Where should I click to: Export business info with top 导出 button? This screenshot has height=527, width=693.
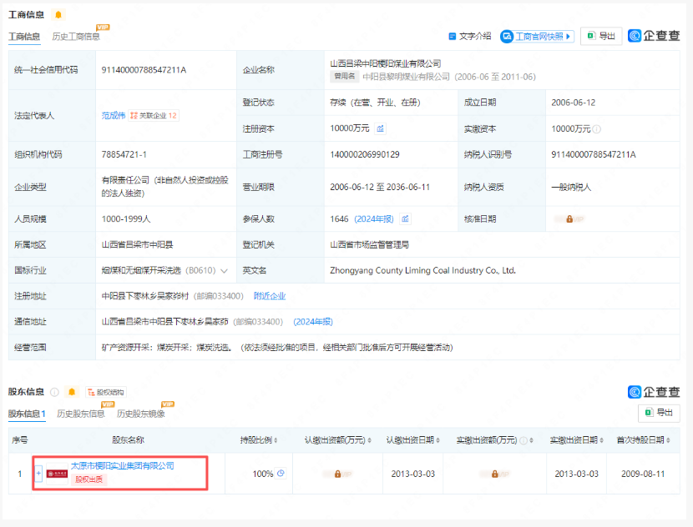(x=600, y=37)
